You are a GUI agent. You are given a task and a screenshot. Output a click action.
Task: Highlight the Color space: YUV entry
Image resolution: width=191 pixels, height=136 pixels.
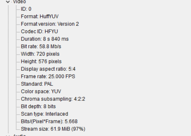click(x=41, y=91)
